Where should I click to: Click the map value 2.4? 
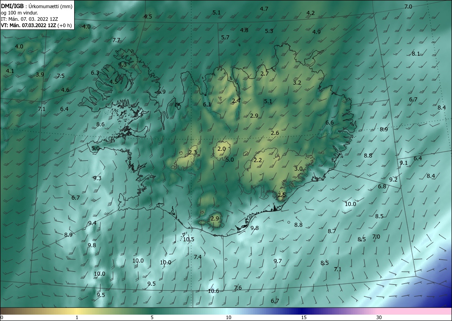coord(236,101)
